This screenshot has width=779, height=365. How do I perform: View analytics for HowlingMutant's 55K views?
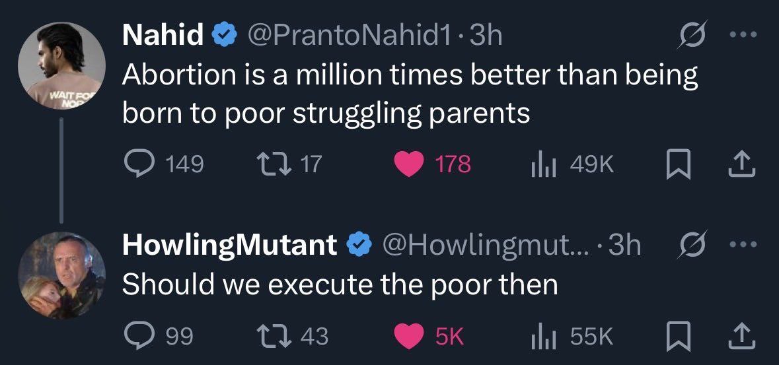point(541,337)
